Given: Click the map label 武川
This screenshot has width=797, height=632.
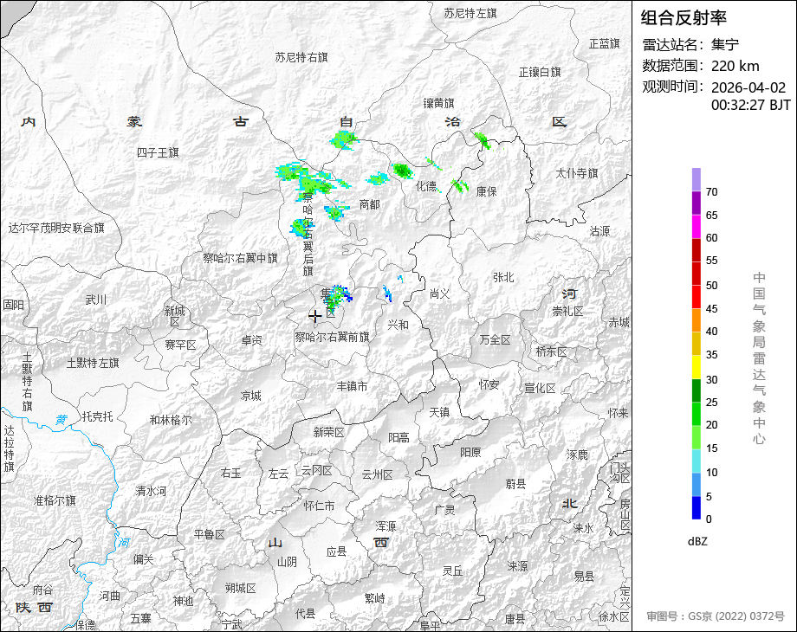Looking at the screenshot, I should click(x=96, y=300).
